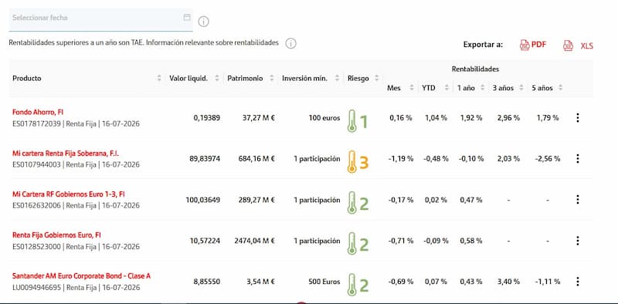Select patrimonio 684,16 M € cell

point(256,159)
